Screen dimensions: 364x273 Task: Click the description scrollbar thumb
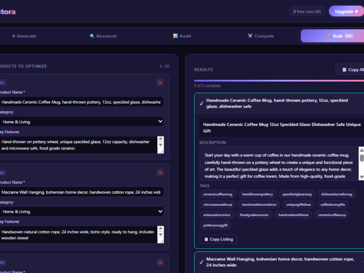tap(362, 158)
